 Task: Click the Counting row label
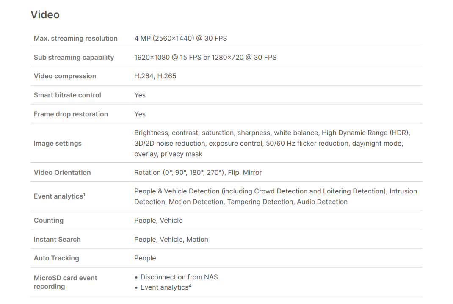pos(49,221)
